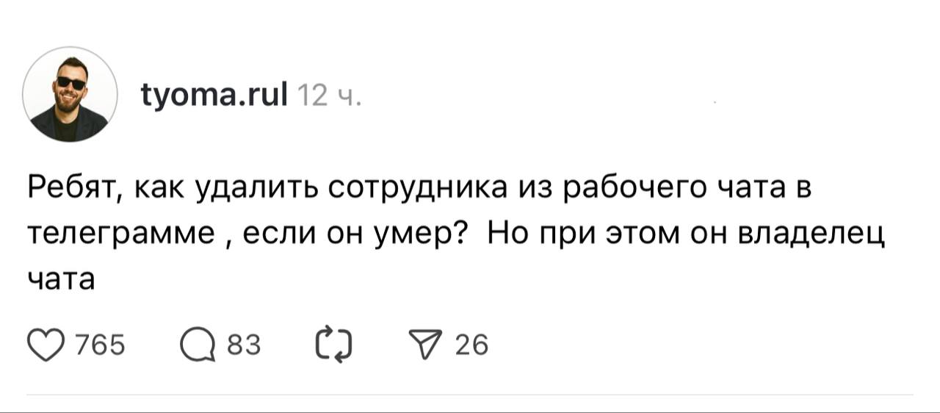Open the tyoma.rul username link
Image resolution: width=940 pixels, height=413 pixels.
click(x=214, y=96)
